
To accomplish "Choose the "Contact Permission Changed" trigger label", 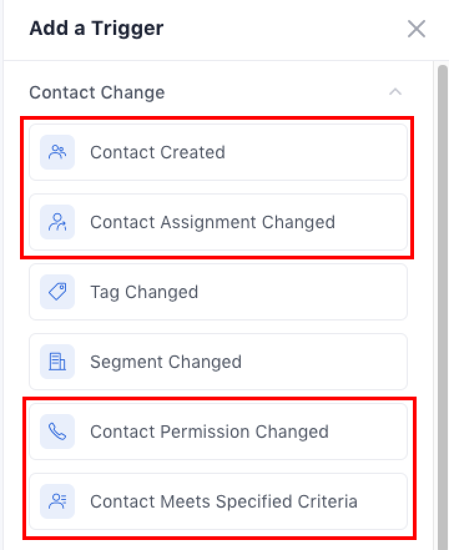I will click(210, 432).
